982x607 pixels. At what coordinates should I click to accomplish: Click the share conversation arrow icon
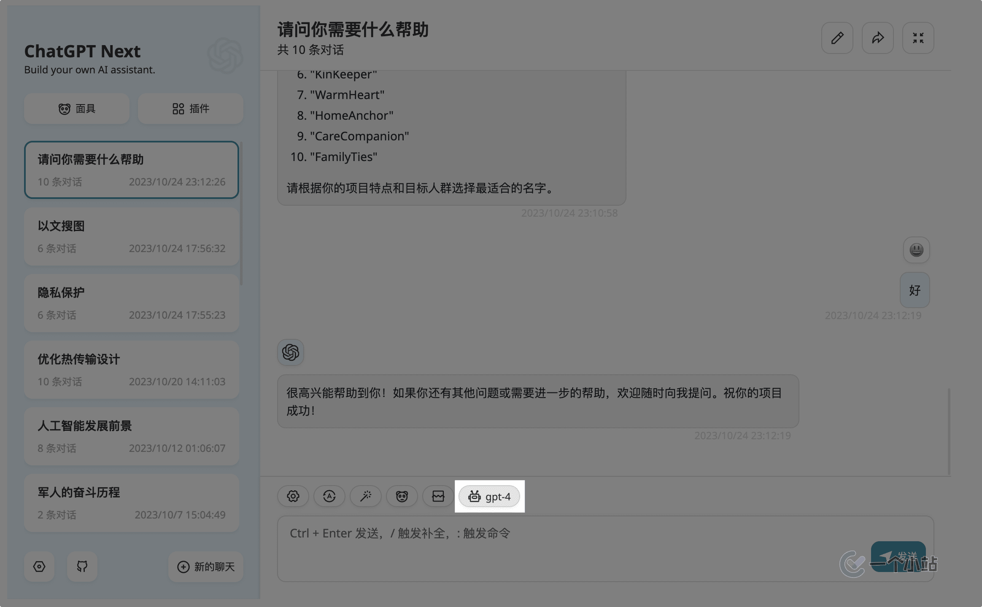point(877,38)
